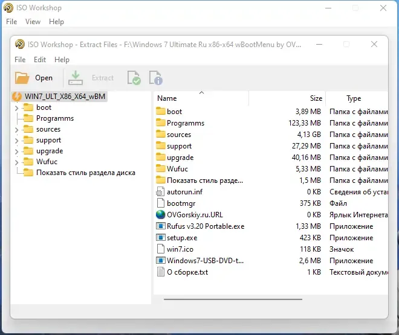The width and height of the screenshot is (399, 335).
Task: Select Rufus v3.20 Portable.exe file icon
Action: point(160,226)
